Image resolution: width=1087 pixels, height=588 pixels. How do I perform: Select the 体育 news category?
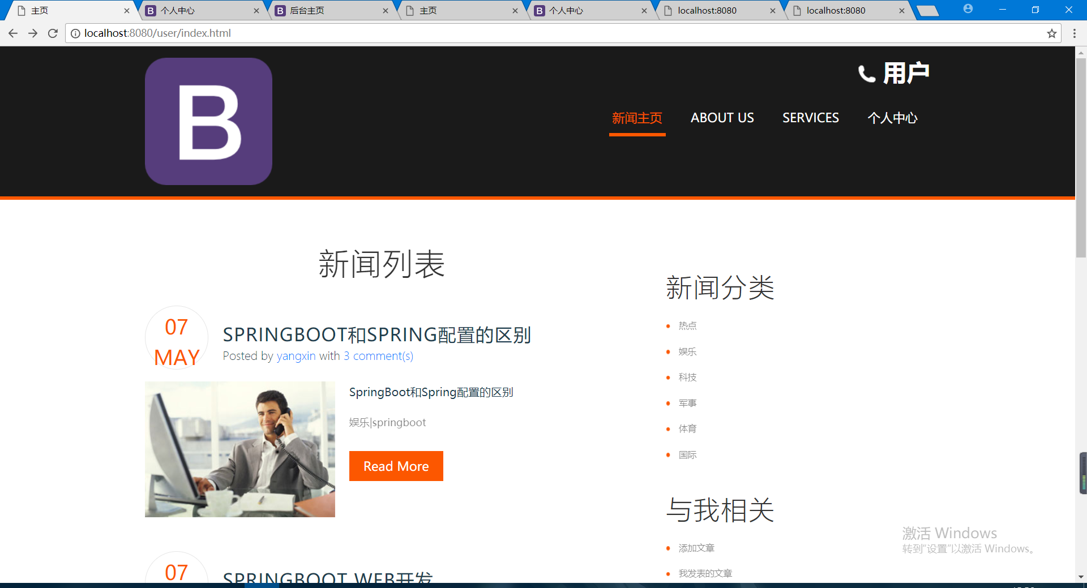pyautogui.click(x=687, y=429)
